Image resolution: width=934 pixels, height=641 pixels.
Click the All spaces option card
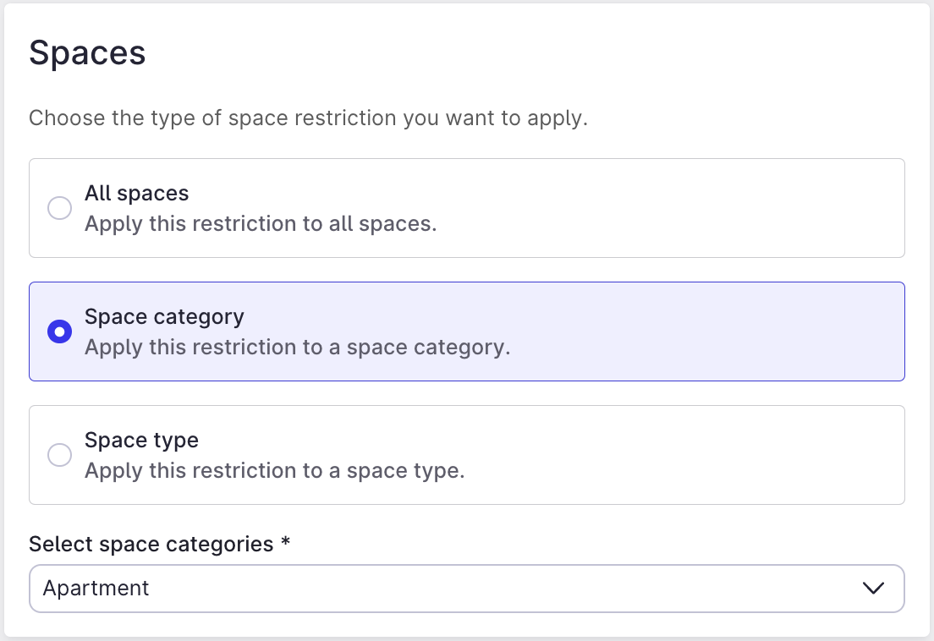pyautogui.click(x=466, y=207)
